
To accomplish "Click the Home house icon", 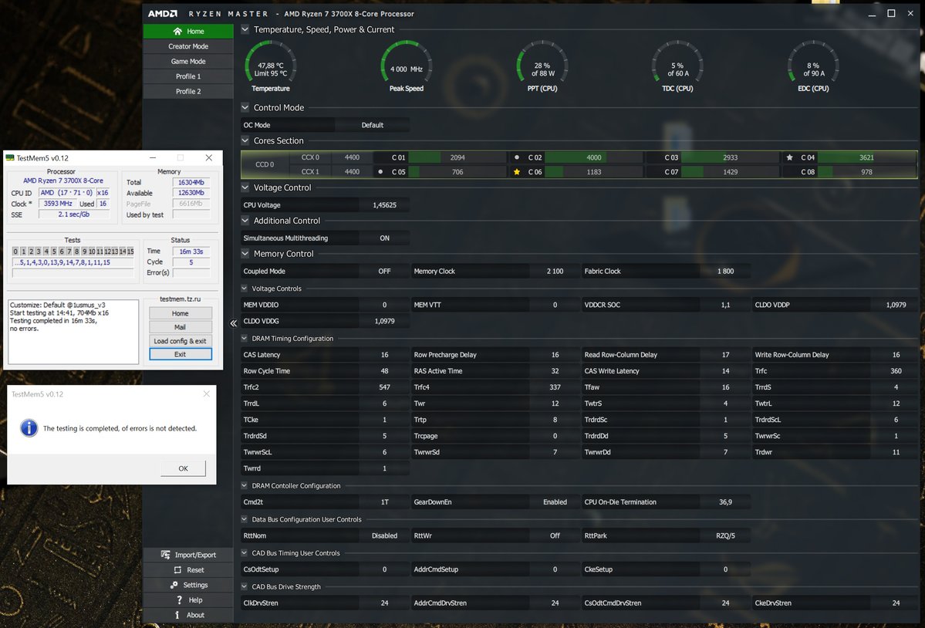I will pos(177,32).
